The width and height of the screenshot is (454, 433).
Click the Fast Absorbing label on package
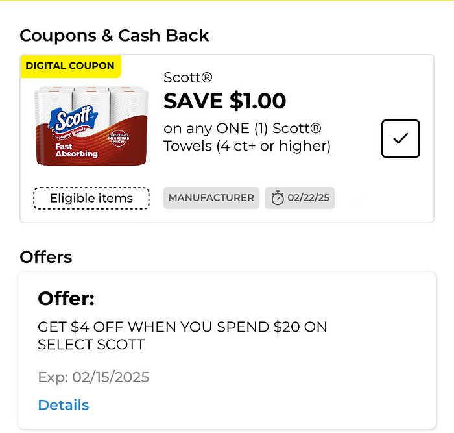77,151
